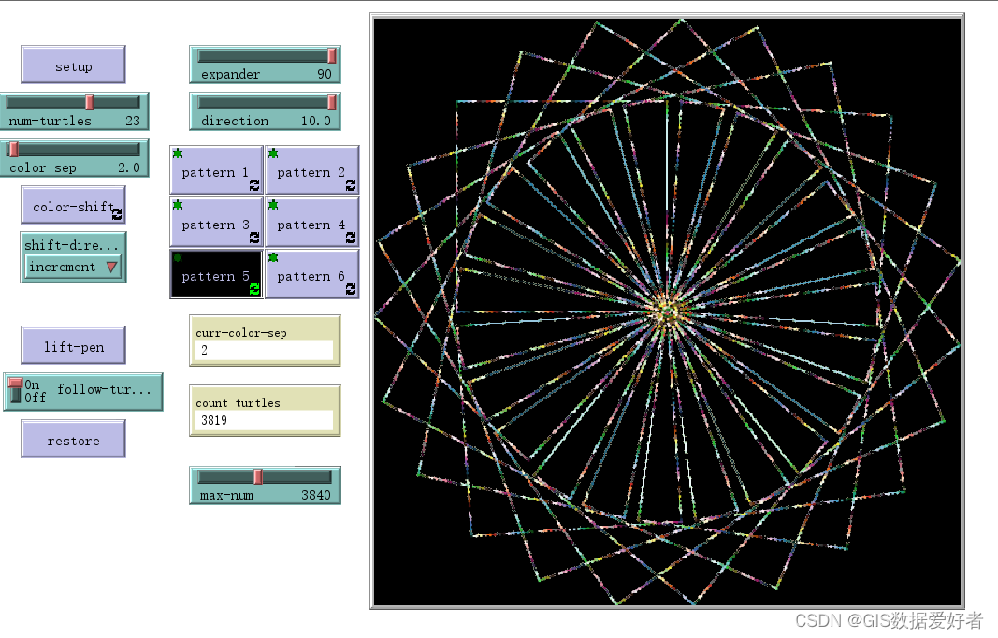
Task: Click the green turtle icon on pattern 2
Action: (x=273, y=153)
